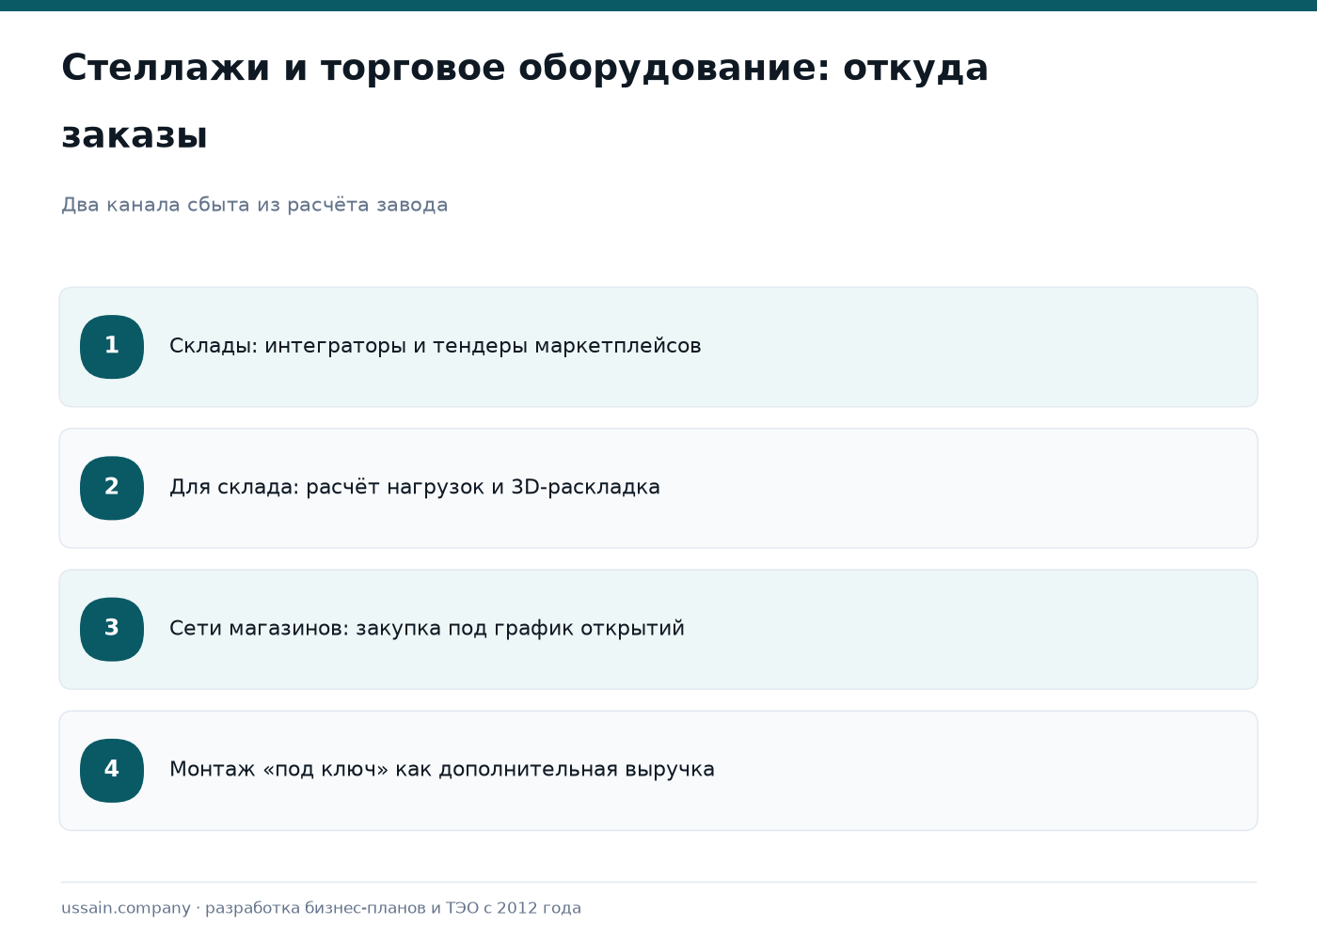Click subtitle 'Два канала сбыта из расчёта завода'

(x=255, y=205)
